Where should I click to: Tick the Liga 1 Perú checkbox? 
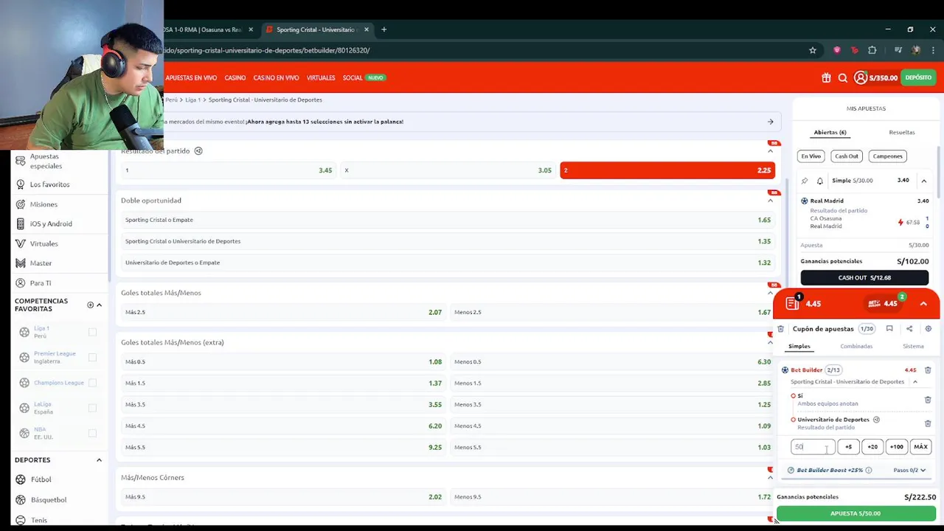[x=92, y=332]
